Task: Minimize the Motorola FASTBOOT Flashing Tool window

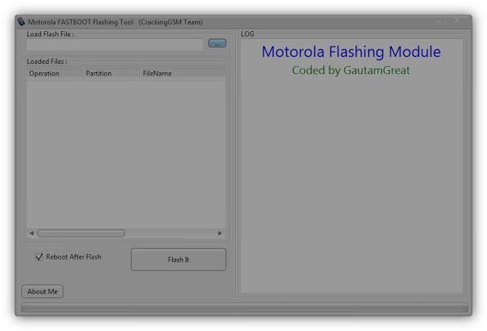Action: click(438, 21)
